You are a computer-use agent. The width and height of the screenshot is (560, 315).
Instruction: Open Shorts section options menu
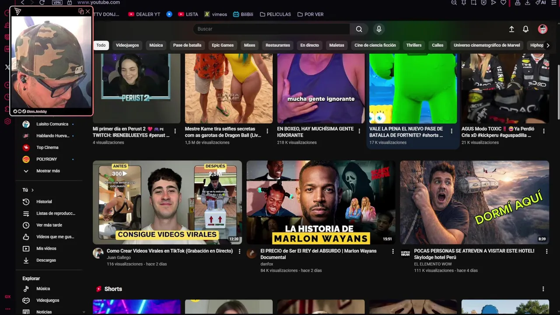coord(543,289)
